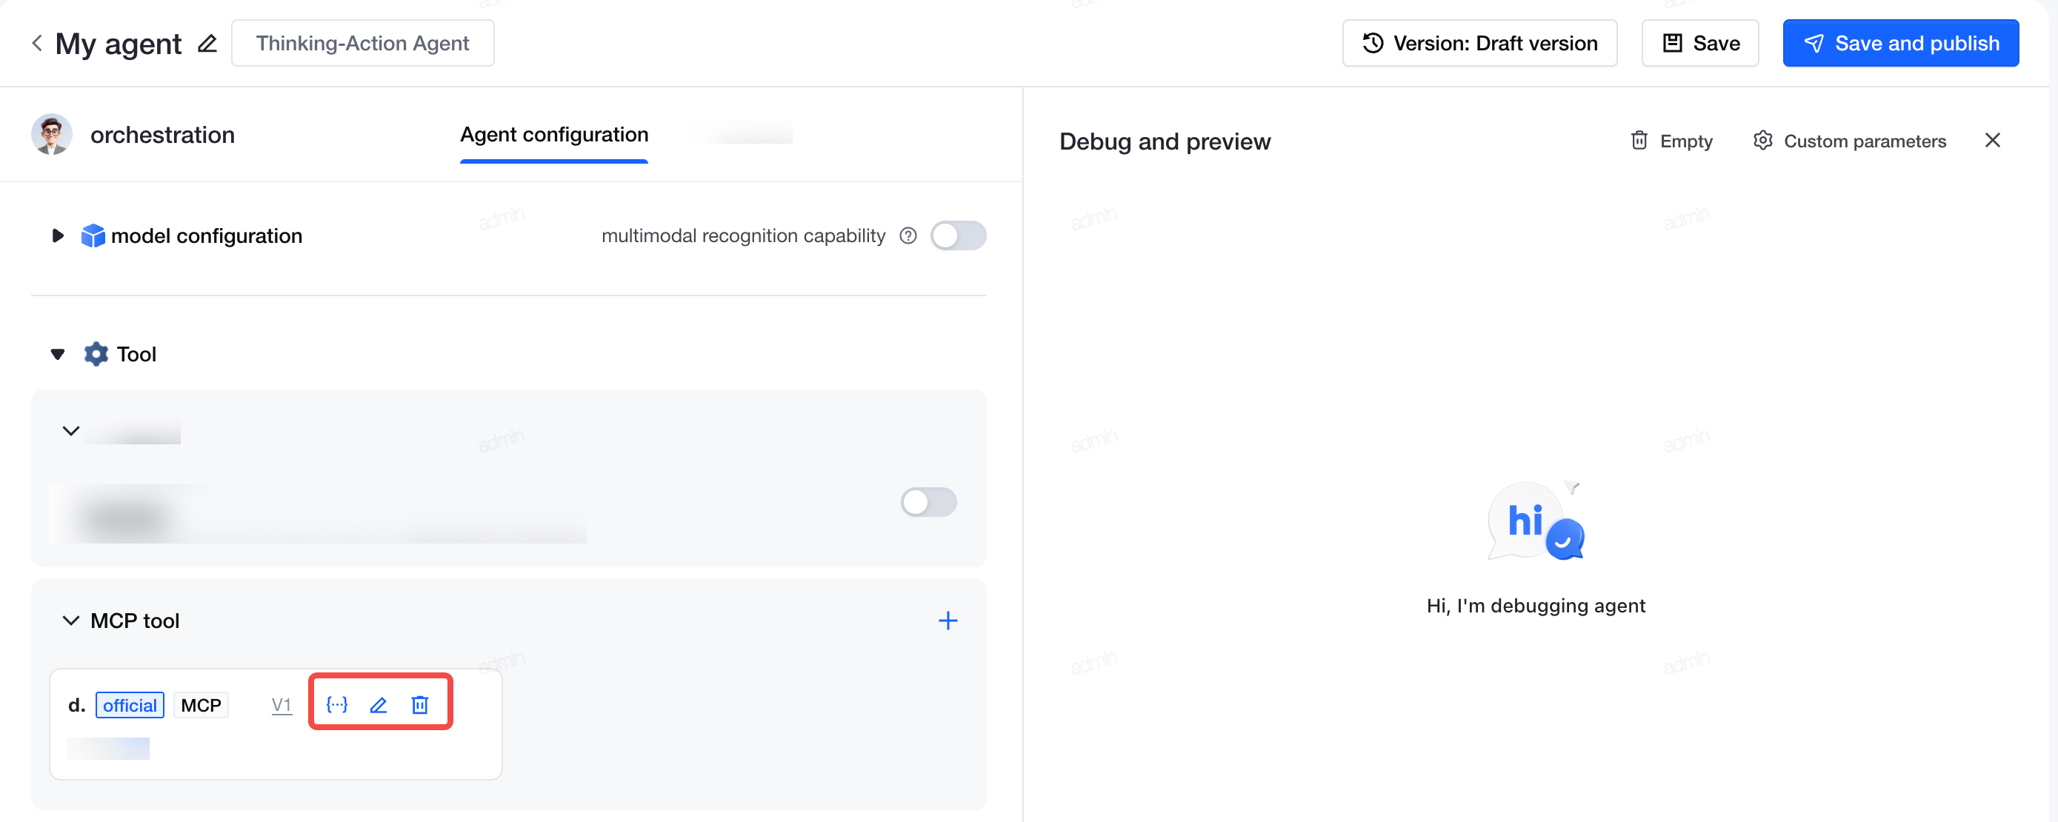Edit the agent name with the pencil icon

[x=207, y=43]
